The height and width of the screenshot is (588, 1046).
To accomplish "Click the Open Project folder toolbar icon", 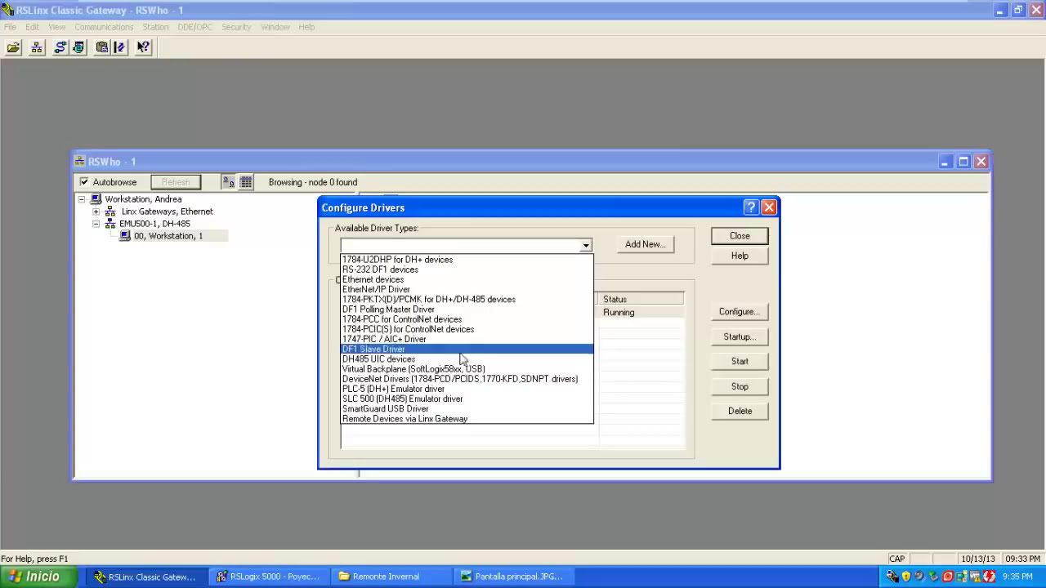I will 14,47.
